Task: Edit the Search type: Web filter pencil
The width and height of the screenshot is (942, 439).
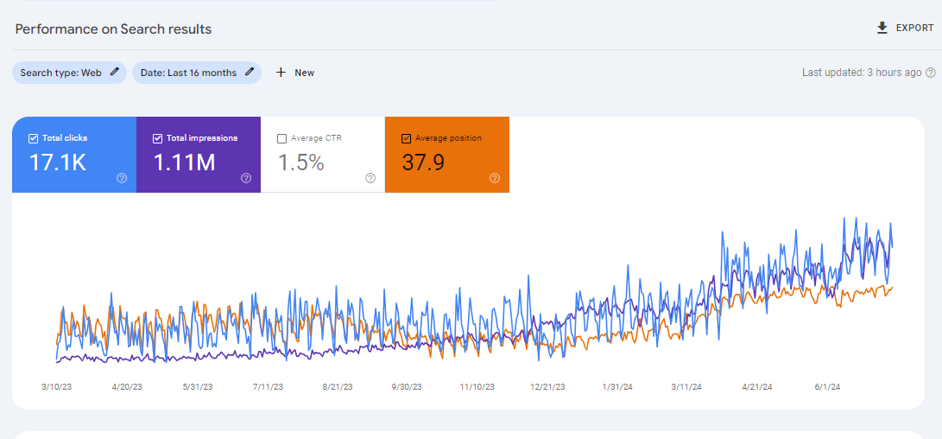Action: [x=115, y=73]
